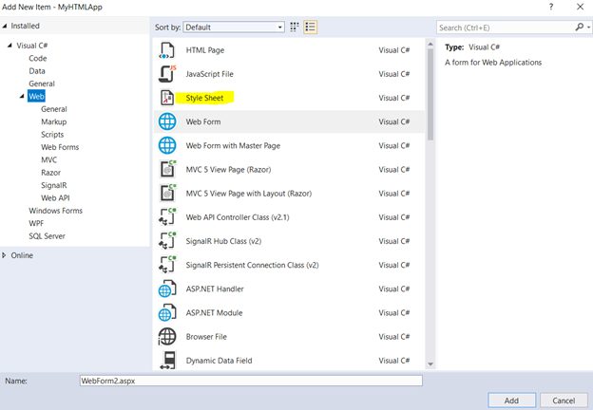This screenshot has width=593, height=410.
Task: Select the MVC category
Action: (x=49, y=159)
